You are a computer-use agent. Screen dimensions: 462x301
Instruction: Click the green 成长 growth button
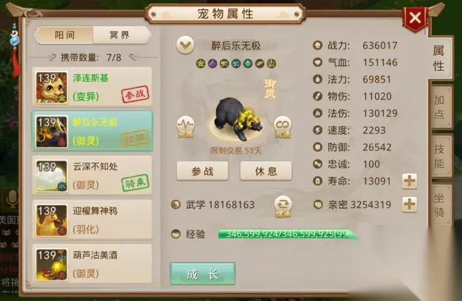(203, 274)
